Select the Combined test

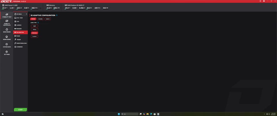[x=20, y=47]
